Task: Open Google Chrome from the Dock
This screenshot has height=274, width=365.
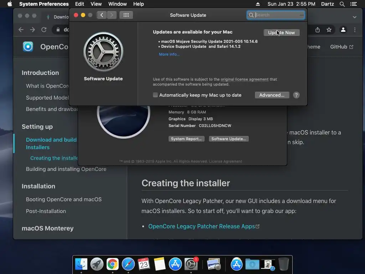Action: click(113, 264)
